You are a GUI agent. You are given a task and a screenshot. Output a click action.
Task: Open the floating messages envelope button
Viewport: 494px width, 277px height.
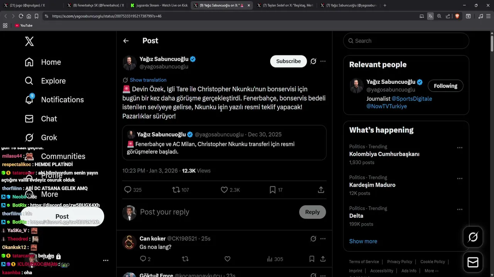point(473,262)
